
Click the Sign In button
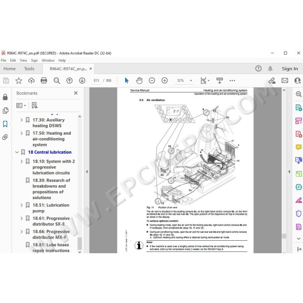pyautogui.click(x=290, y=68)
